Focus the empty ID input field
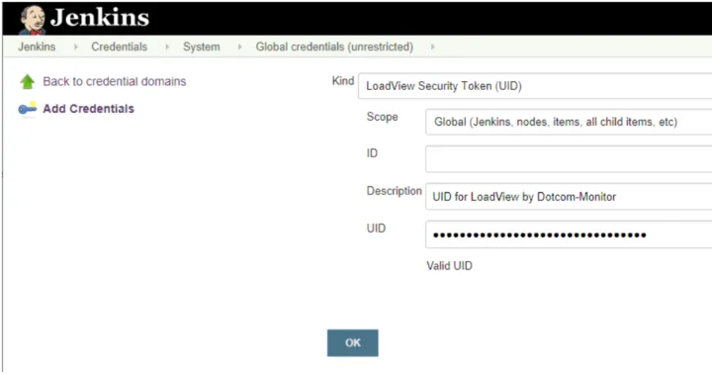Screen dimensions: 712x374 pyautogui.click(x=569, y=159)
